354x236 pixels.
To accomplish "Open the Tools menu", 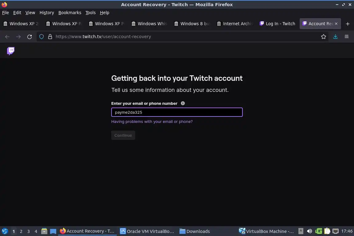I will [x=91, y=13].
